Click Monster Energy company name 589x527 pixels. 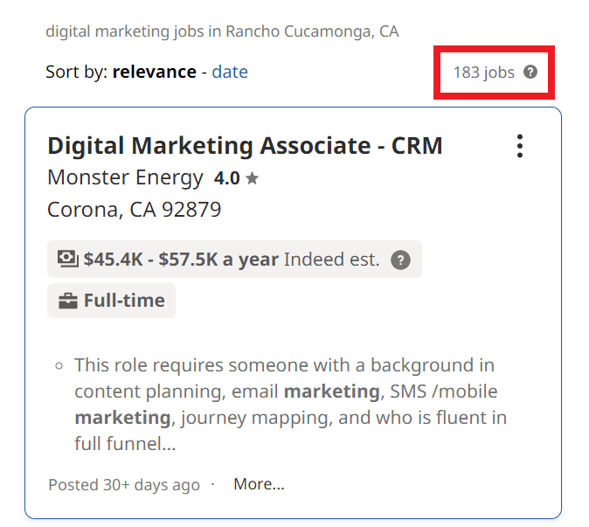(125, 177)
